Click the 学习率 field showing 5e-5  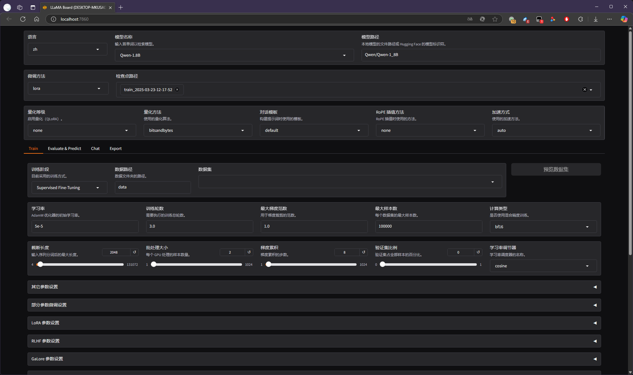tap(85, 226)
